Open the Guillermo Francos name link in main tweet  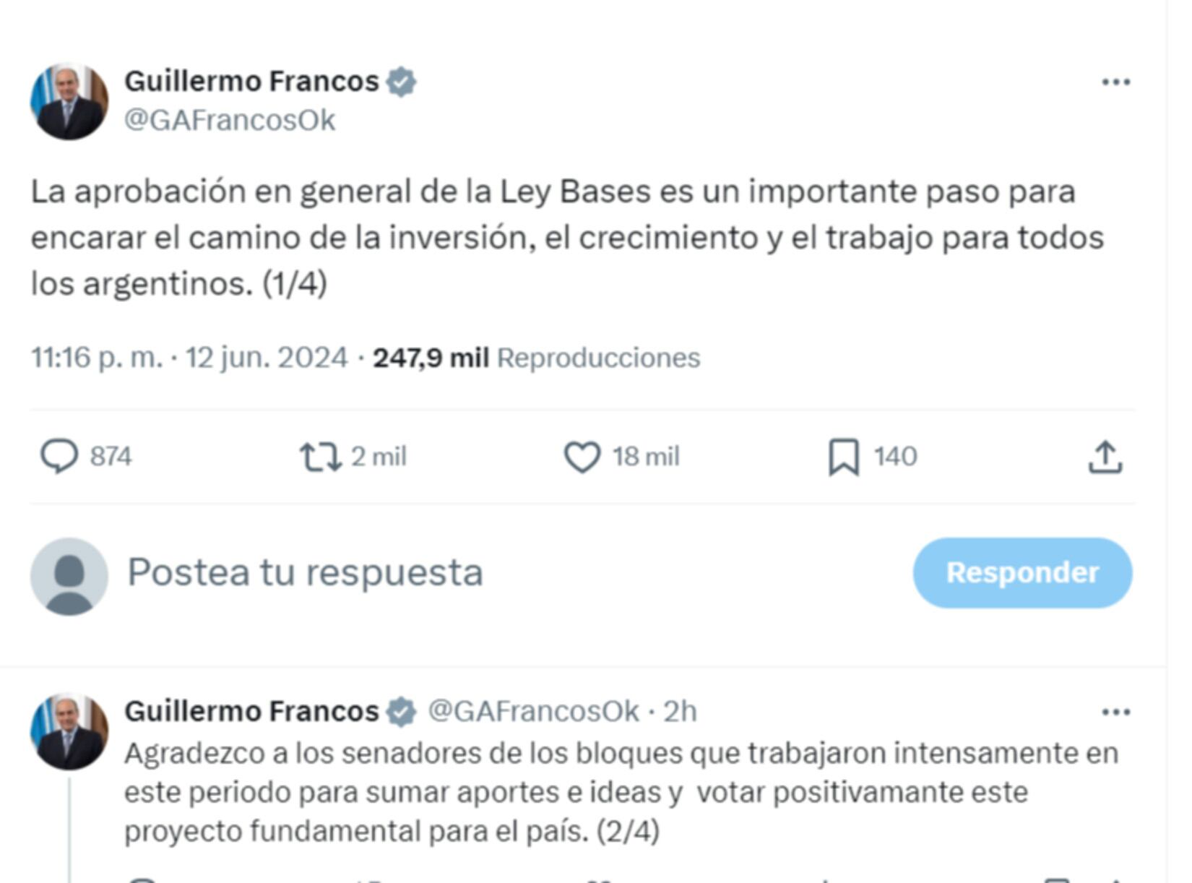click(251, 82)
